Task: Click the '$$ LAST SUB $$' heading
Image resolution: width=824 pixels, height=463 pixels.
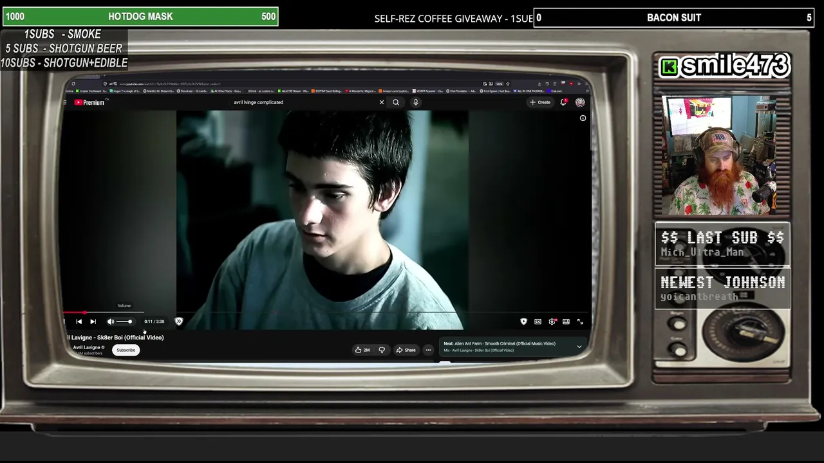Action: click(722, 238)
